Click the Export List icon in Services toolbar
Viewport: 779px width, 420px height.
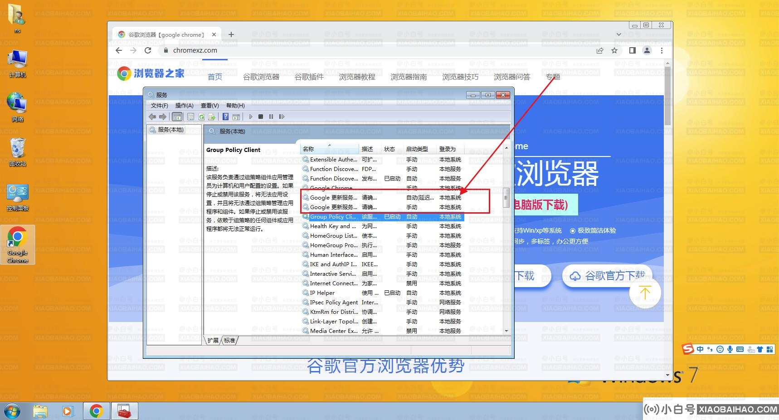(x=211, y=117)
